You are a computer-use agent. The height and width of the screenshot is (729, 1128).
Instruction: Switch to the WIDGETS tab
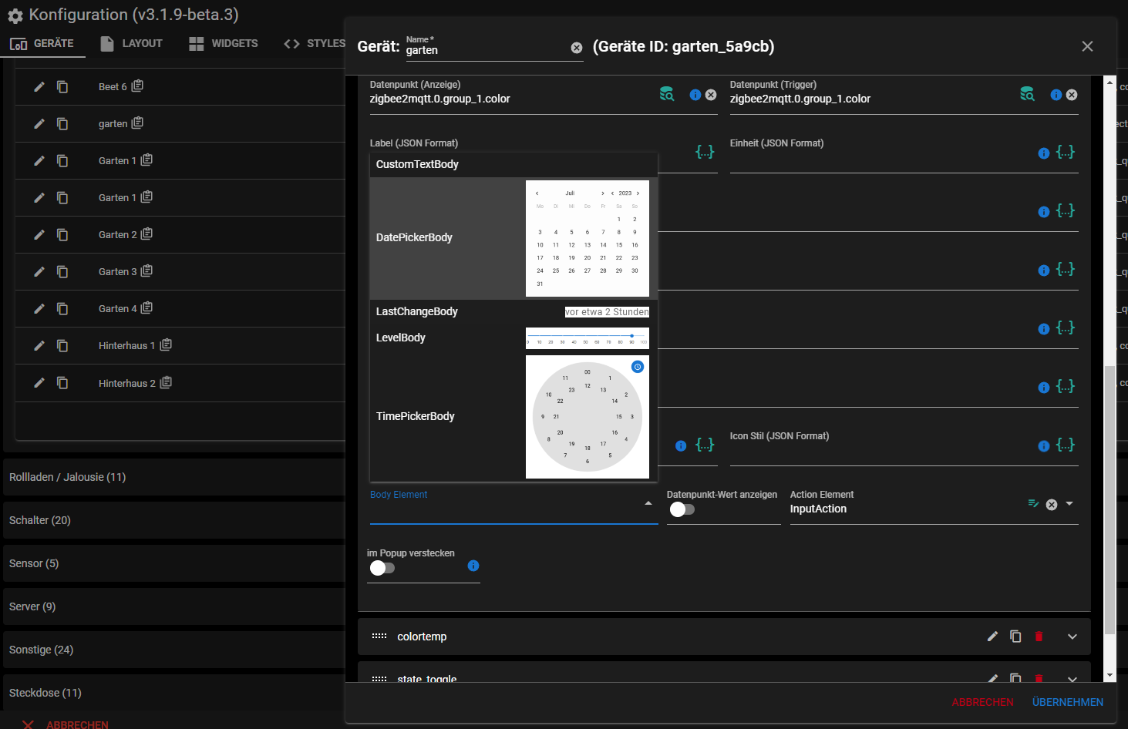click(224, 43)
